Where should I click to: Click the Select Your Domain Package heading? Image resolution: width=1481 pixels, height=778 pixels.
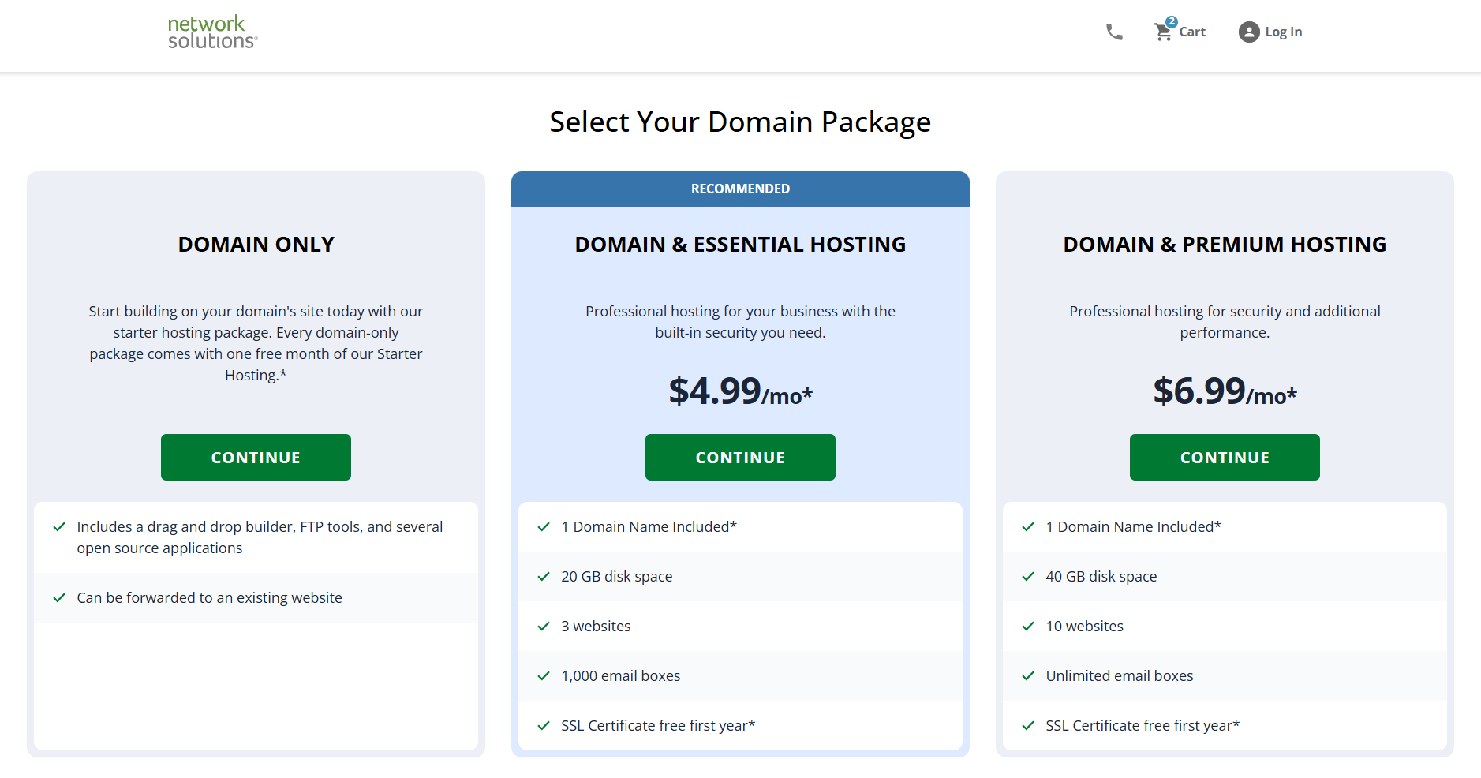pyautogui.click(x=739, y=122)
